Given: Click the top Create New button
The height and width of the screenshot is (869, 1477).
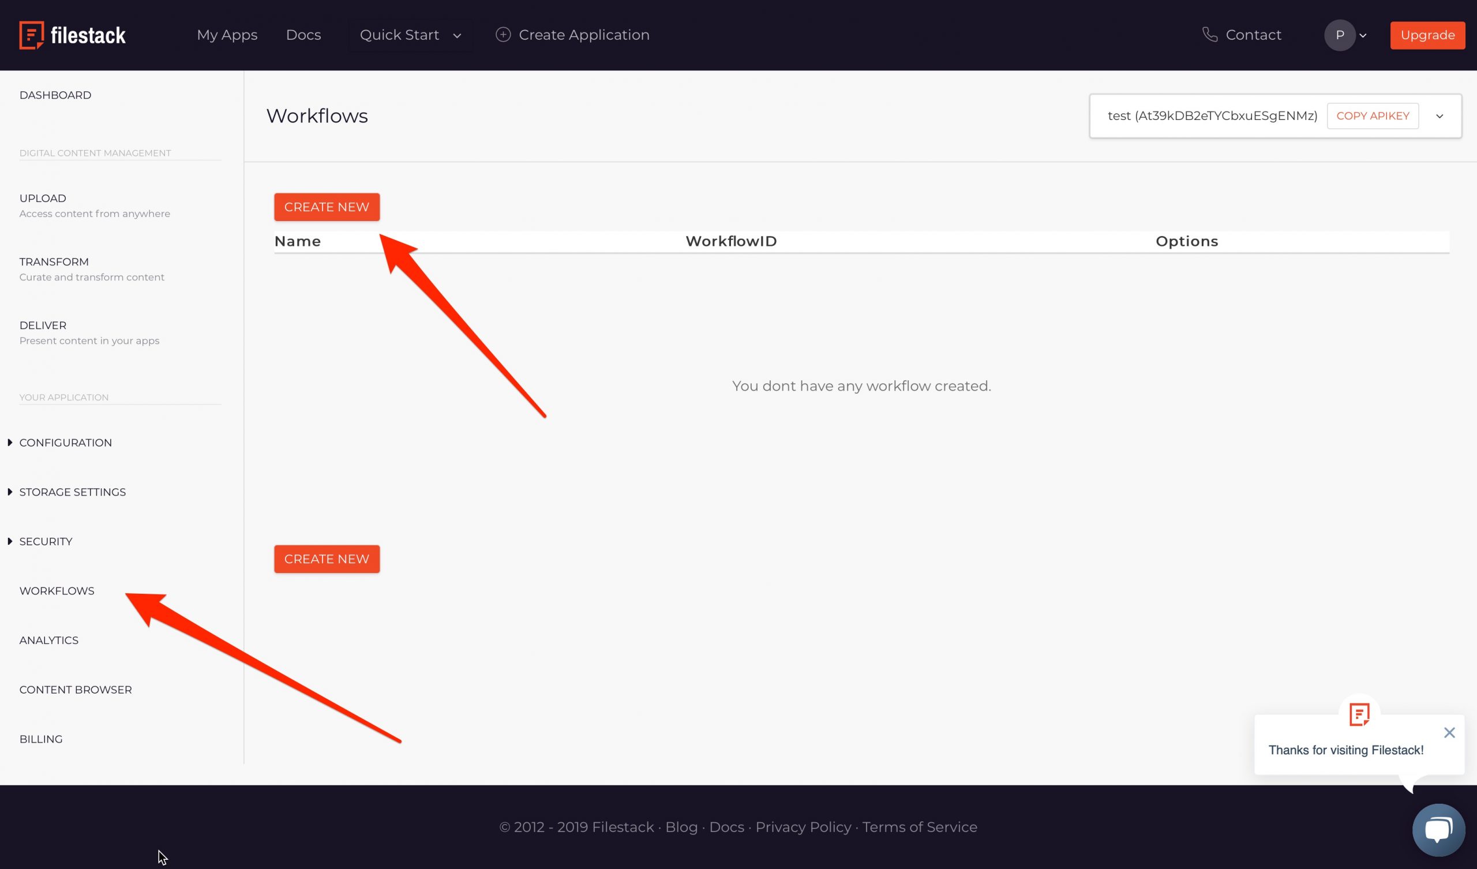Looking at the screenshot, I should click(327, 207).
